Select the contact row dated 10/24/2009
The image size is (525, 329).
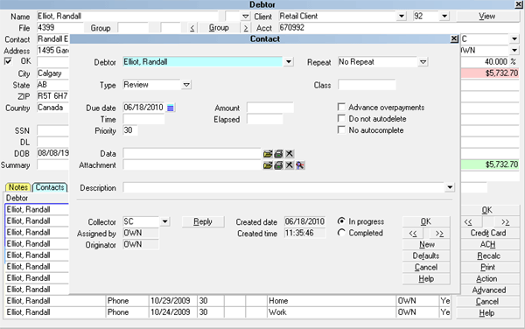tap(227, 312)
